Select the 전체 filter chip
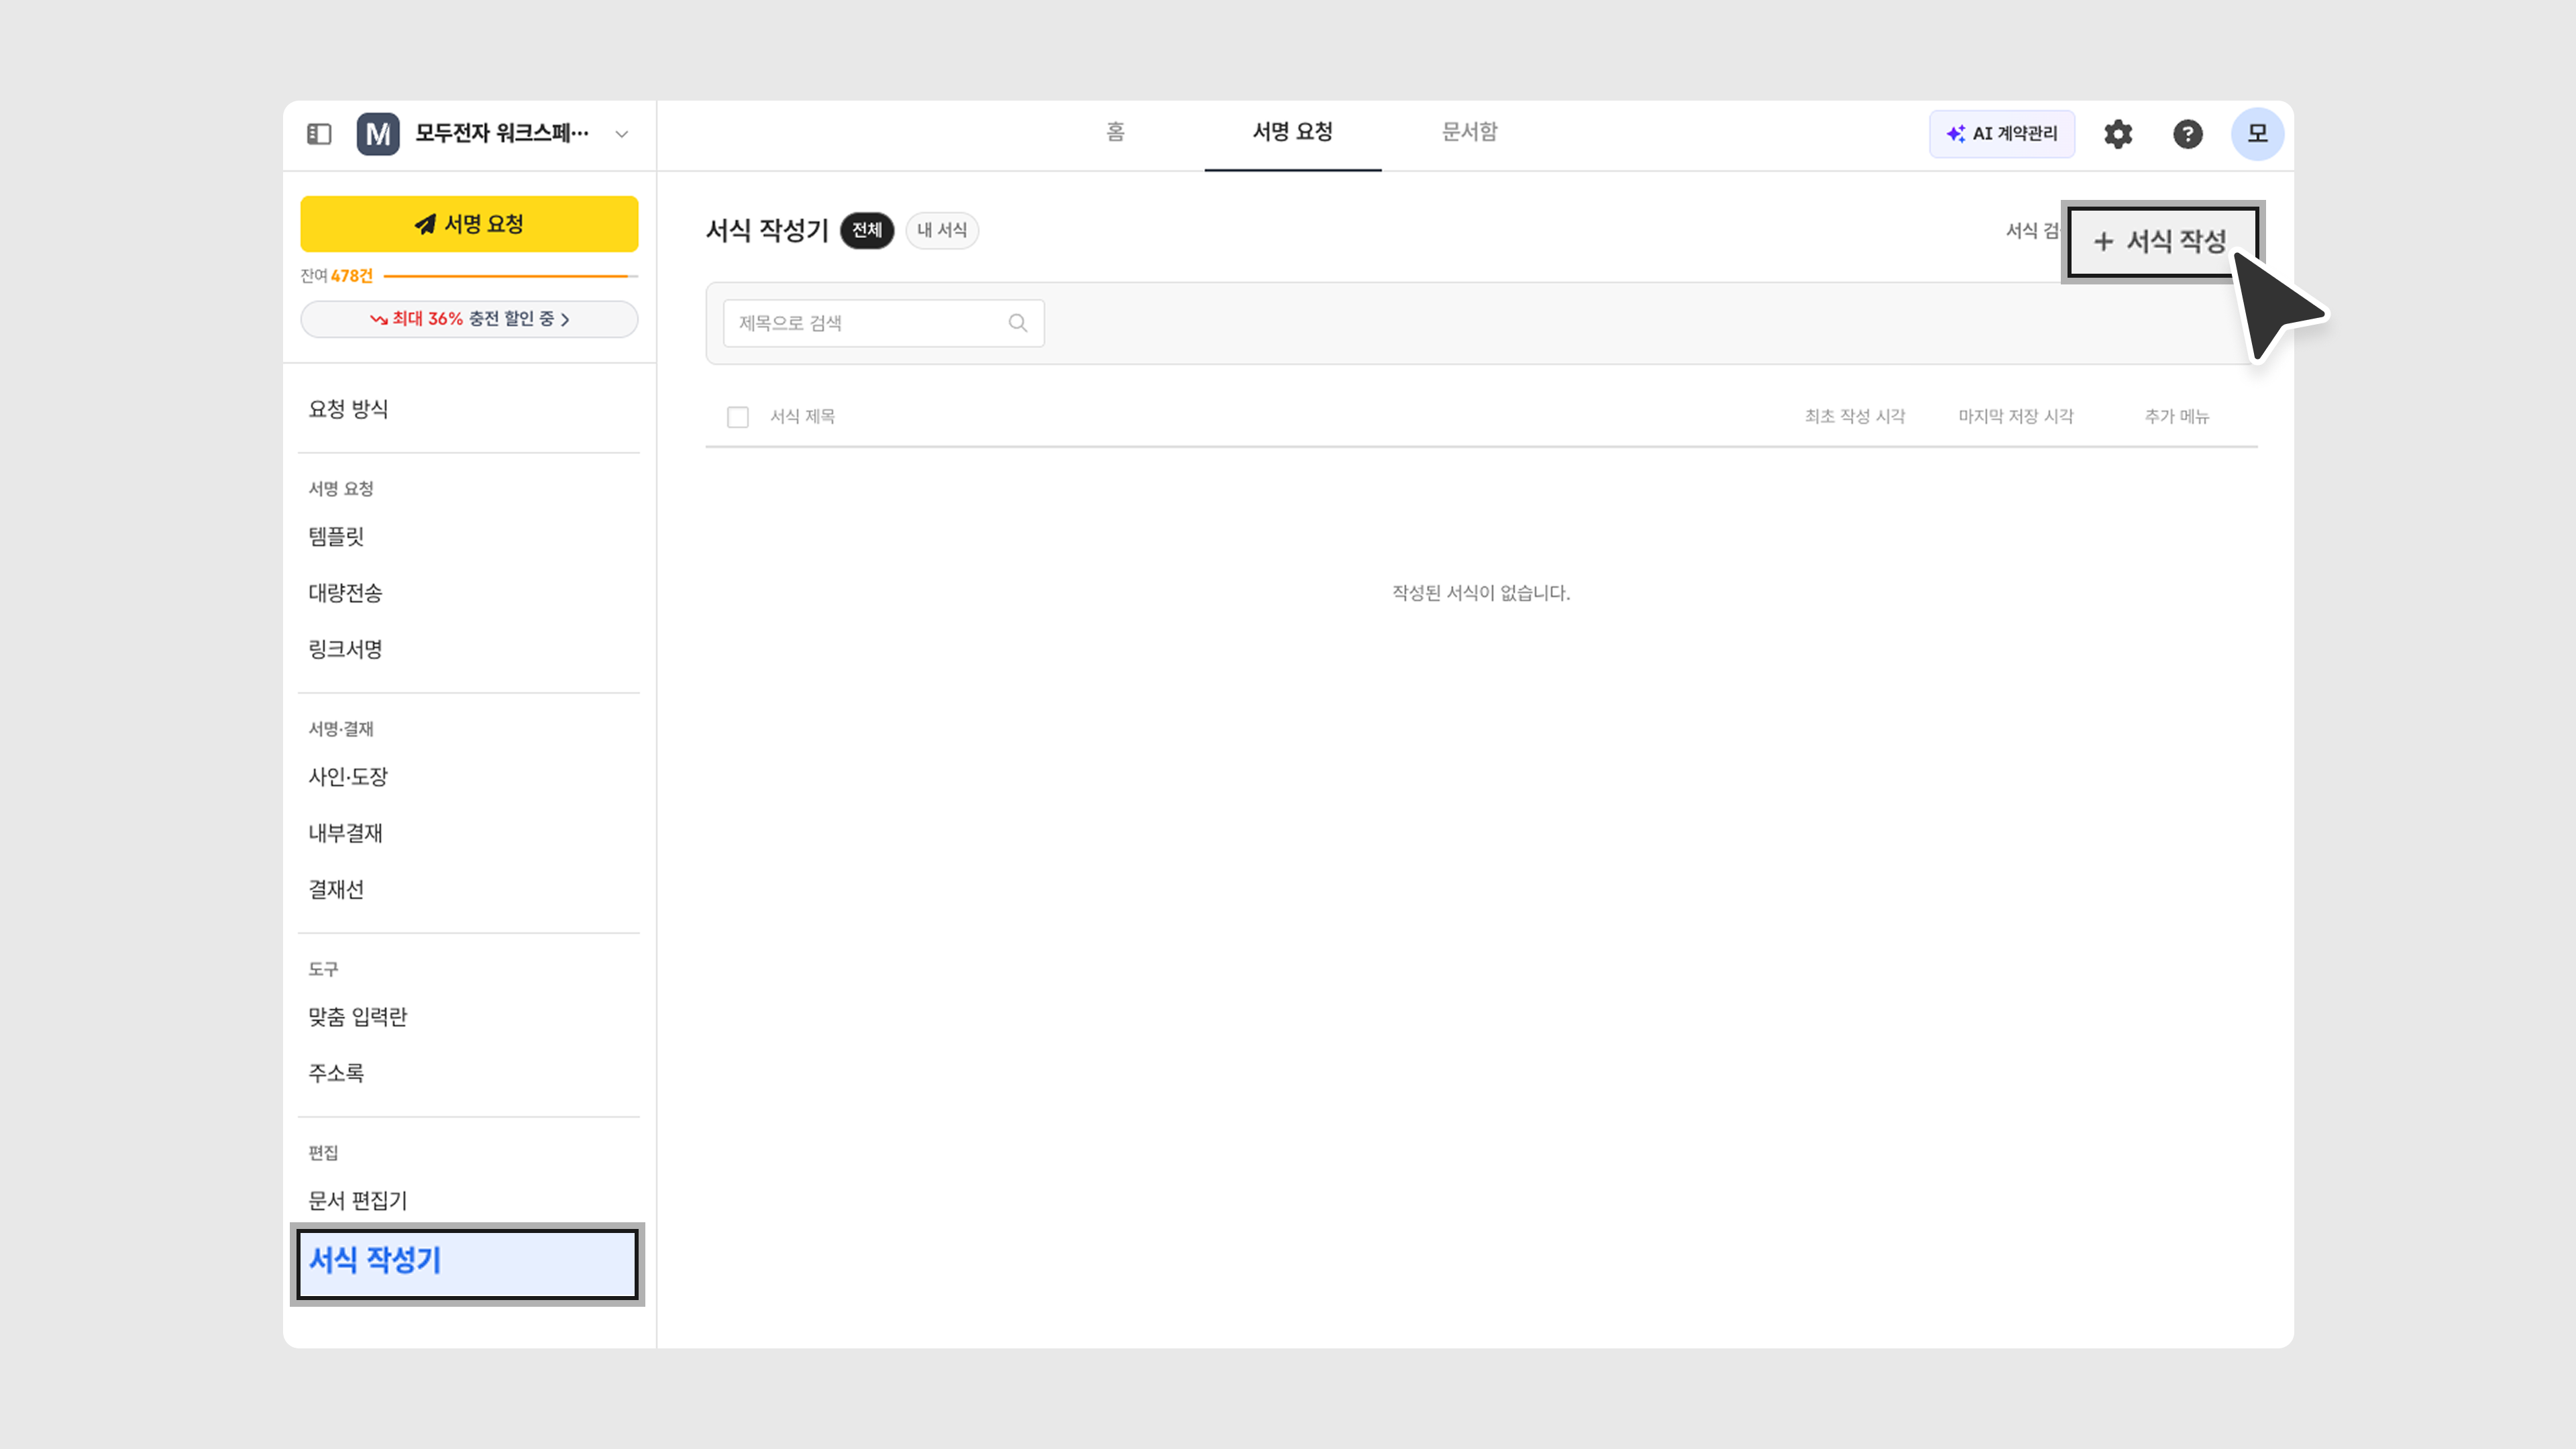This screenshot has height=1449, width=2576. 866,230
